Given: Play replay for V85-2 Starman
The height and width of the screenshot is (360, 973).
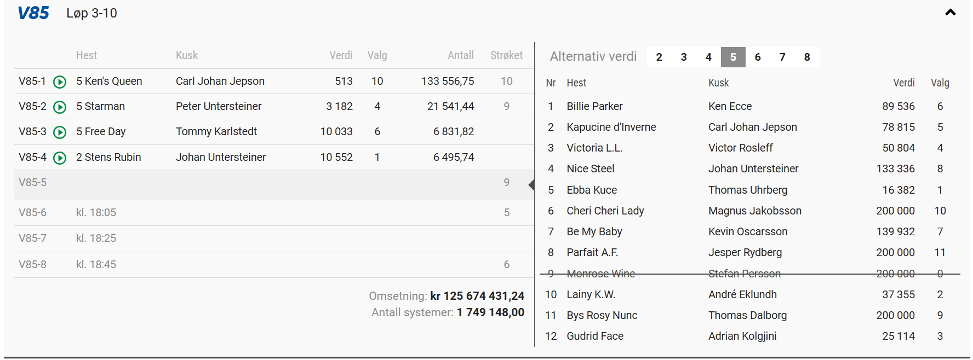Looking at the screenshot, I should (60, 107).
